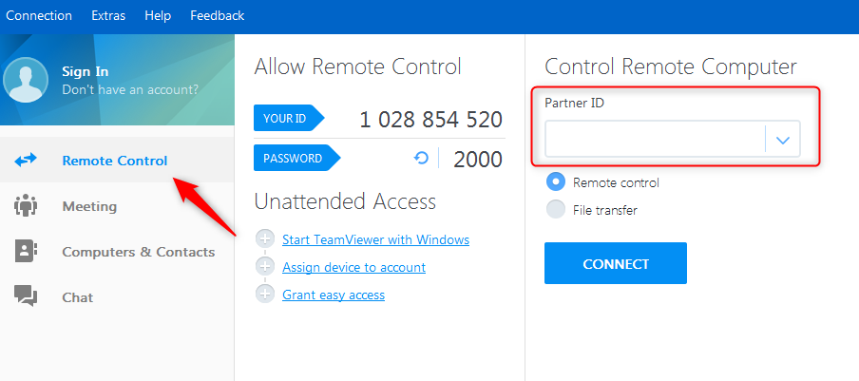The height and width of the screenshot is (381, 859).
Task: Click plus icon beside Start TeamViewer with Windows
Action: [x=265, y=239]
